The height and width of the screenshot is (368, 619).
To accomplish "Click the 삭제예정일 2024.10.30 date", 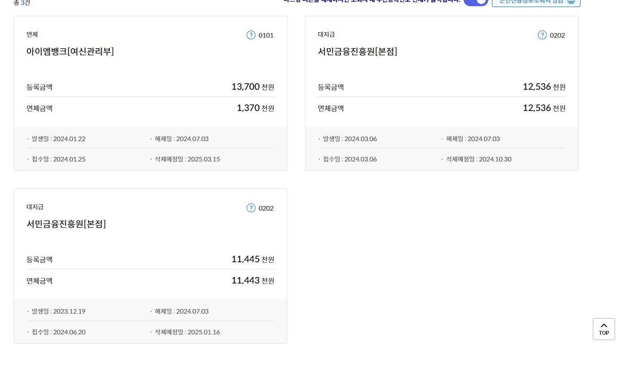I will [478, 159].
